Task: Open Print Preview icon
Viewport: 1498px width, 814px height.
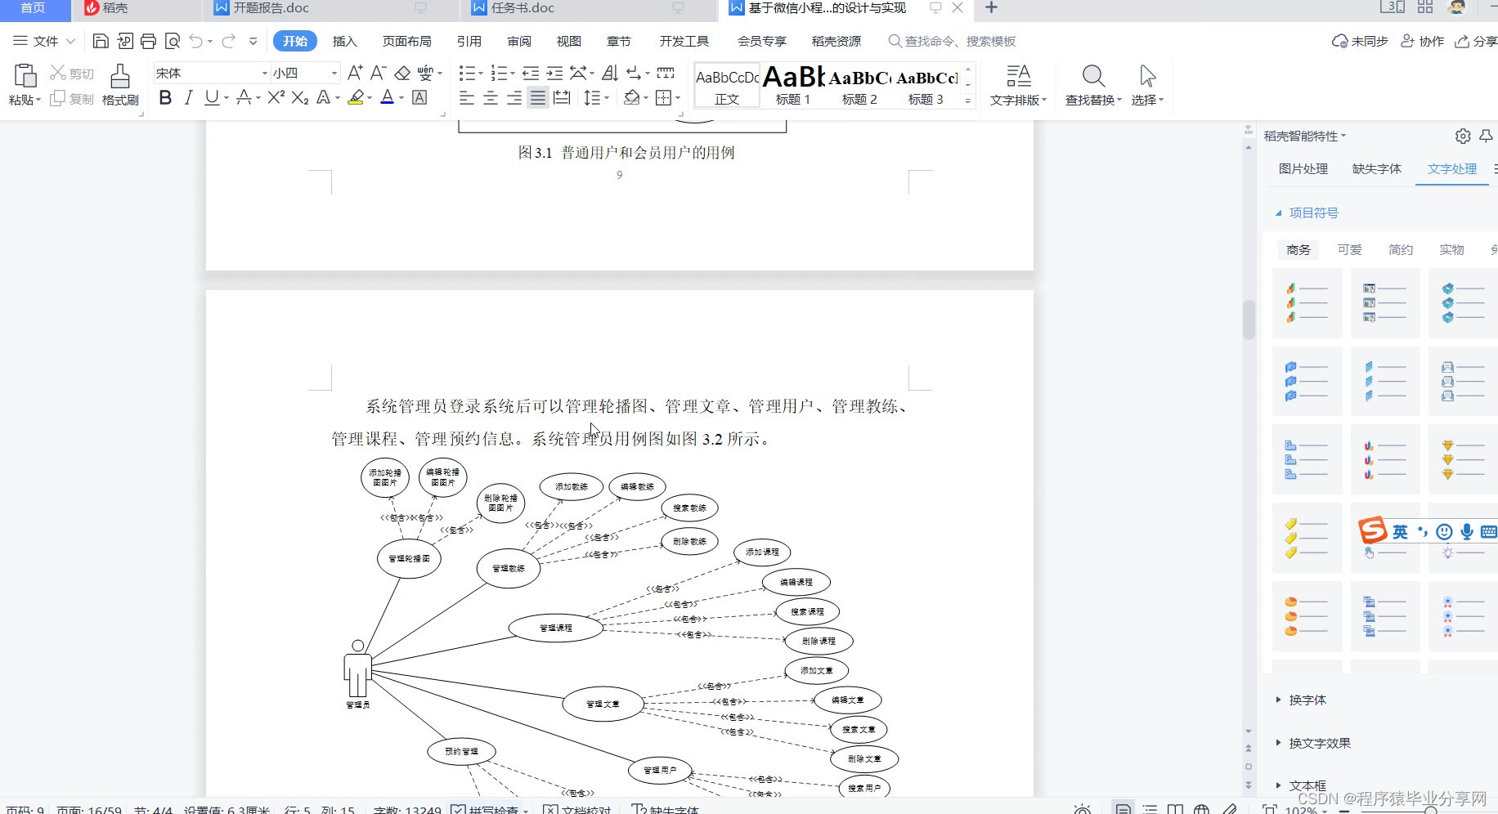Action: pyautogui.click(x=172, y=41)
